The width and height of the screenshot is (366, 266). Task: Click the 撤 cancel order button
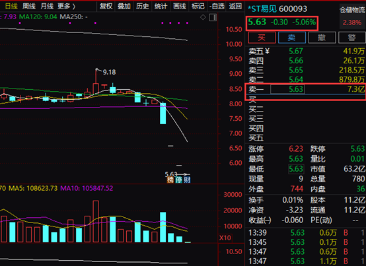(x=322, y=38)
